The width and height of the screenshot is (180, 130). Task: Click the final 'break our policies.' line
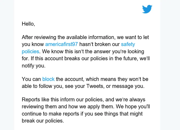tap(43, 121)
